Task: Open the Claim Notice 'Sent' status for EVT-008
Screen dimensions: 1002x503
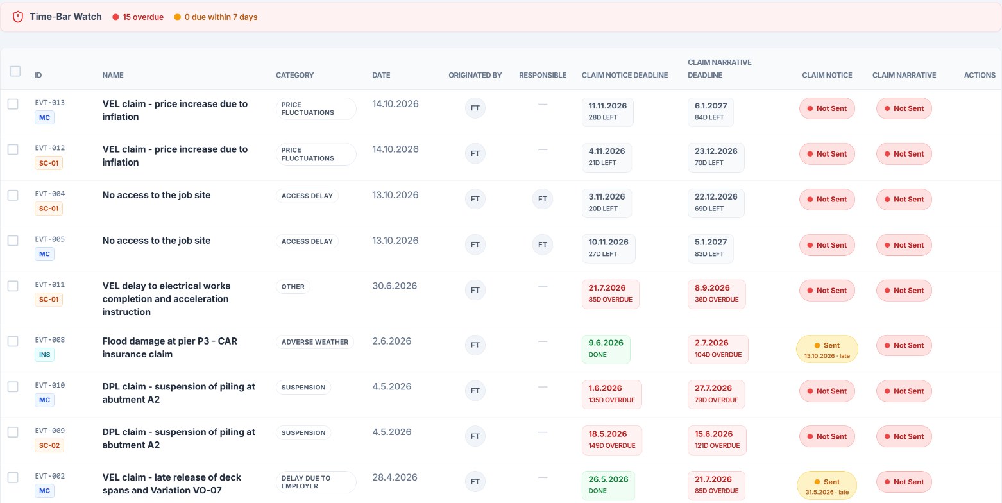Action: coord(827,349)
